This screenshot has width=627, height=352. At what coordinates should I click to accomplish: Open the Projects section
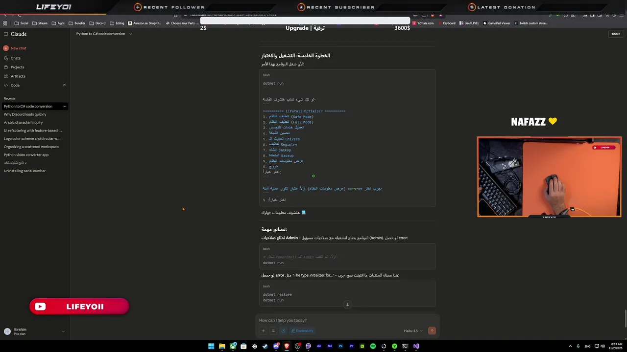pos(14,67)
